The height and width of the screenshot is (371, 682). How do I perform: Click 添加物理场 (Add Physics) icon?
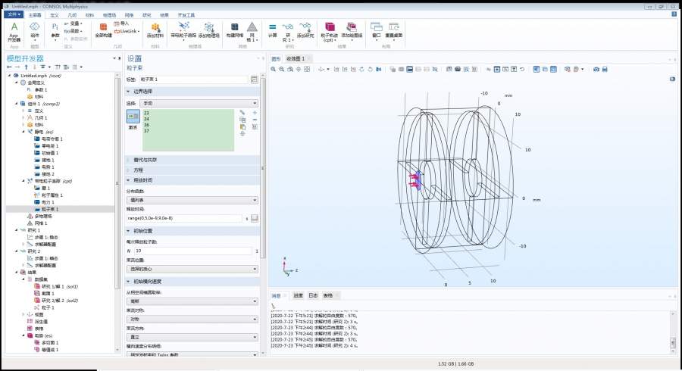click(209, 30)
